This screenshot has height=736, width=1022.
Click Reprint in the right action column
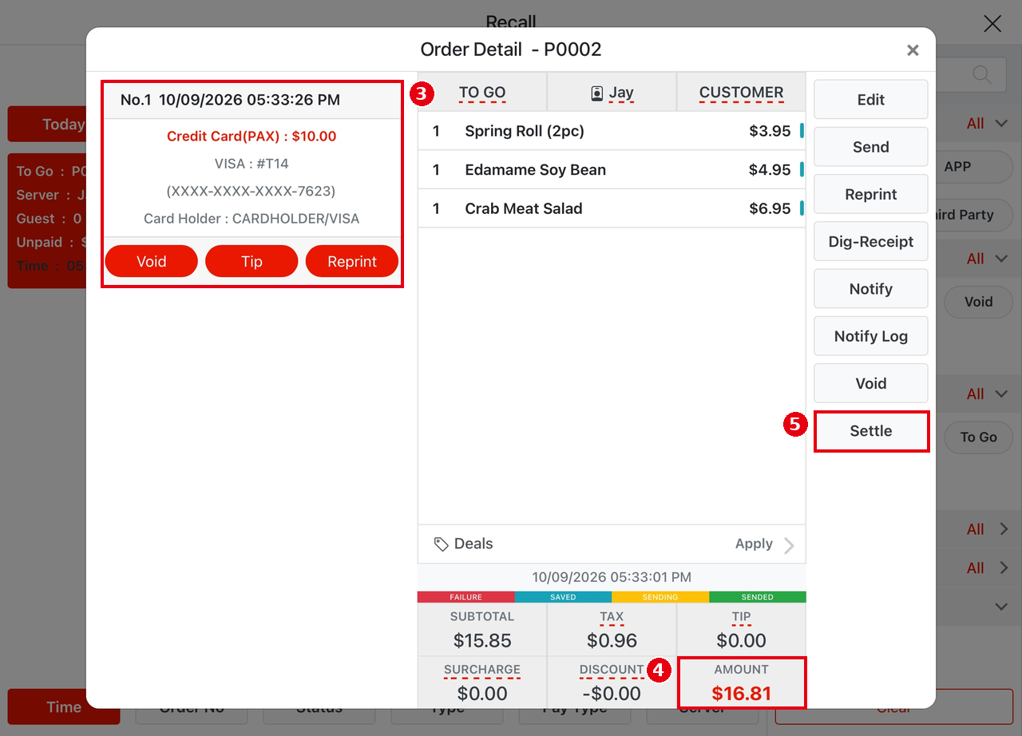tap(871, 194)
